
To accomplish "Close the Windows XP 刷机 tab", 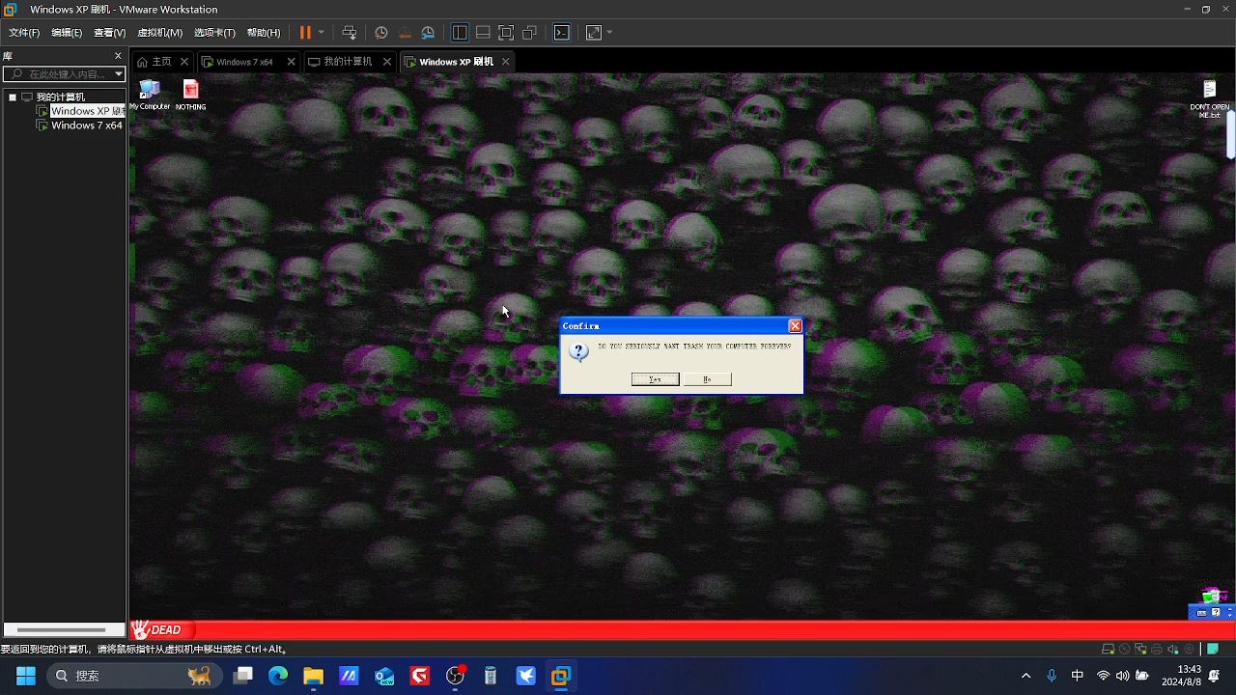I will (505, 62).
